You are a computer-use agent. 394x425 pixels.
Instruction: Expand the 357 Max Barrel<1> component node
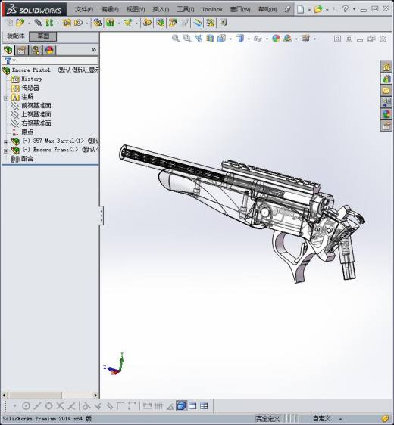(6, 142)
